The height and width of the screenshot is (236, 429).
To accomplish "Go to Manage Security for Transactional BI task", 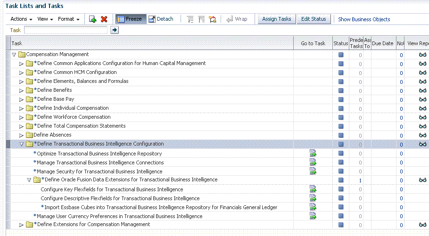I will tap(313, 171).
